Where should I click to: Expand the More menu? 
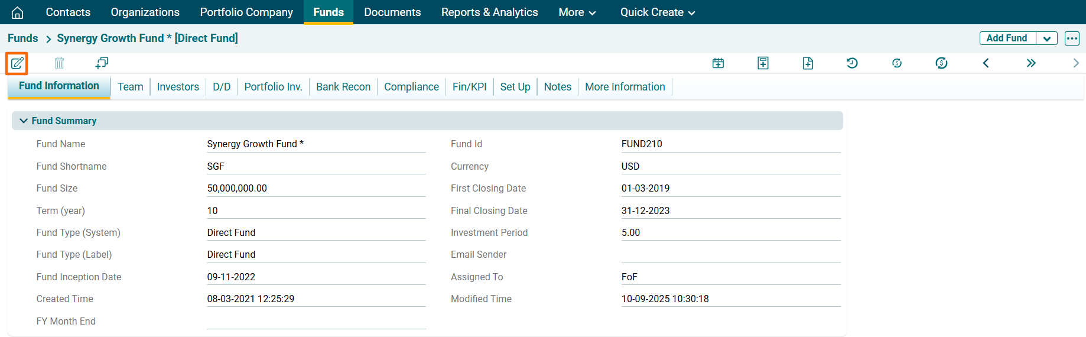pyautogui.click(x=577, y=12)
